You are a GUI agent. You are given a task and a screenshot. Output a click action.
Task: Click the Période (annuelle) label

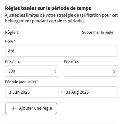pos(21,82)
